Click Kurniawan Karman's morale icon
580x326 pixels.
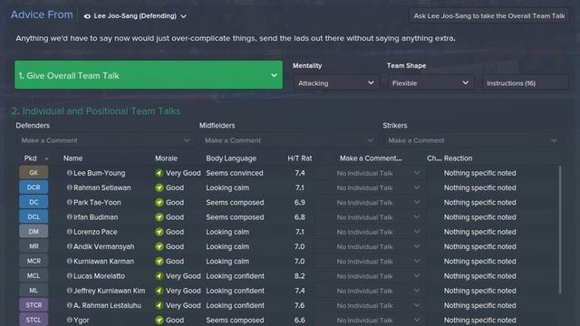pos(159,262)
